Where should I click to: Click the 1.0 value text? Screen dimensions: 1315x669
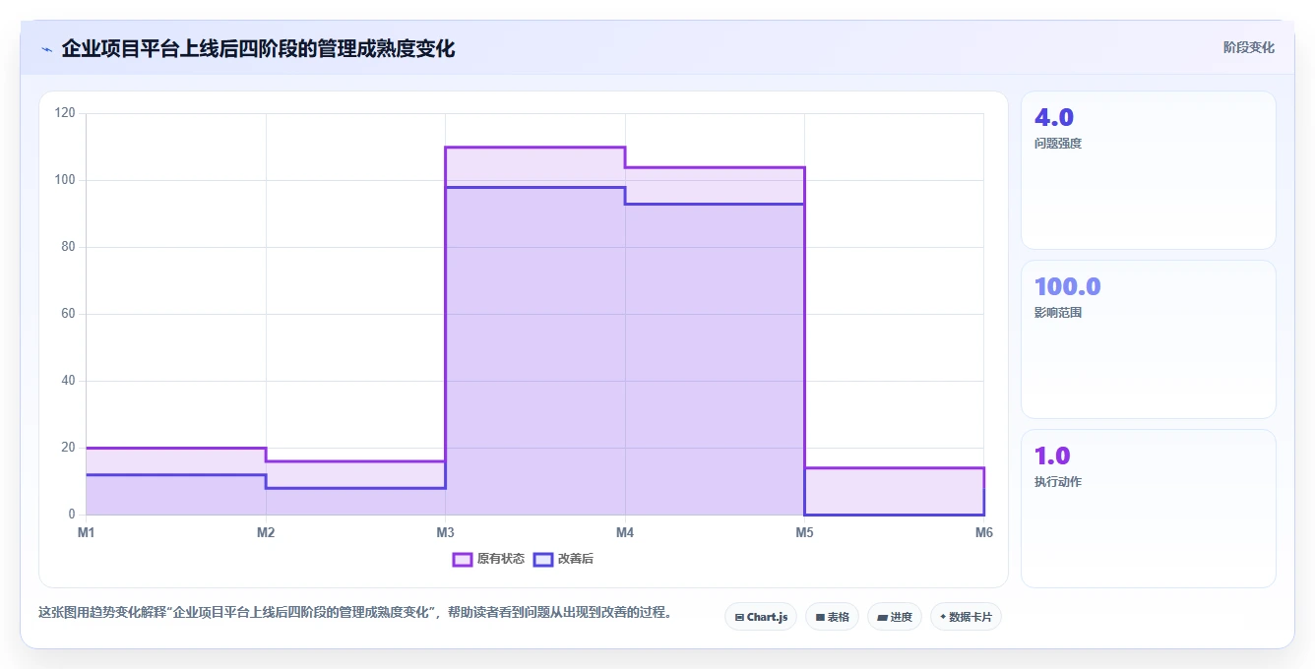pos(1052,456)
